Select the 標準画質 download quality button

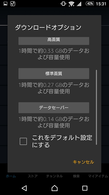point(54,73)
